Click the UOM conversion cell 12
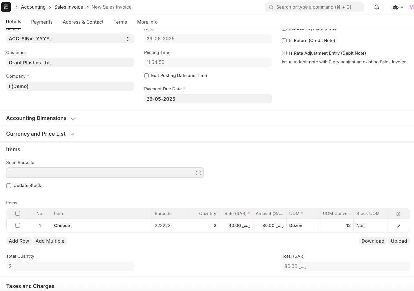This screenshot has height=291, width=414. click(337, 226)
